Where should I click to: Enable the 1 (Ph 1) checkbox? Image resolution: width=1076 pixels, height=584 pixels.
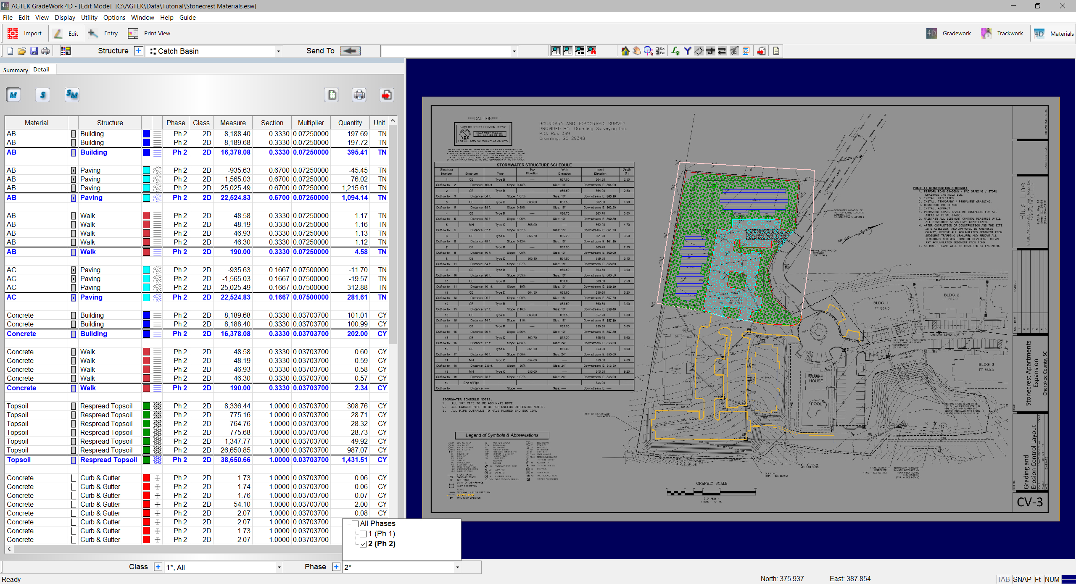click(x=364, y=534)
